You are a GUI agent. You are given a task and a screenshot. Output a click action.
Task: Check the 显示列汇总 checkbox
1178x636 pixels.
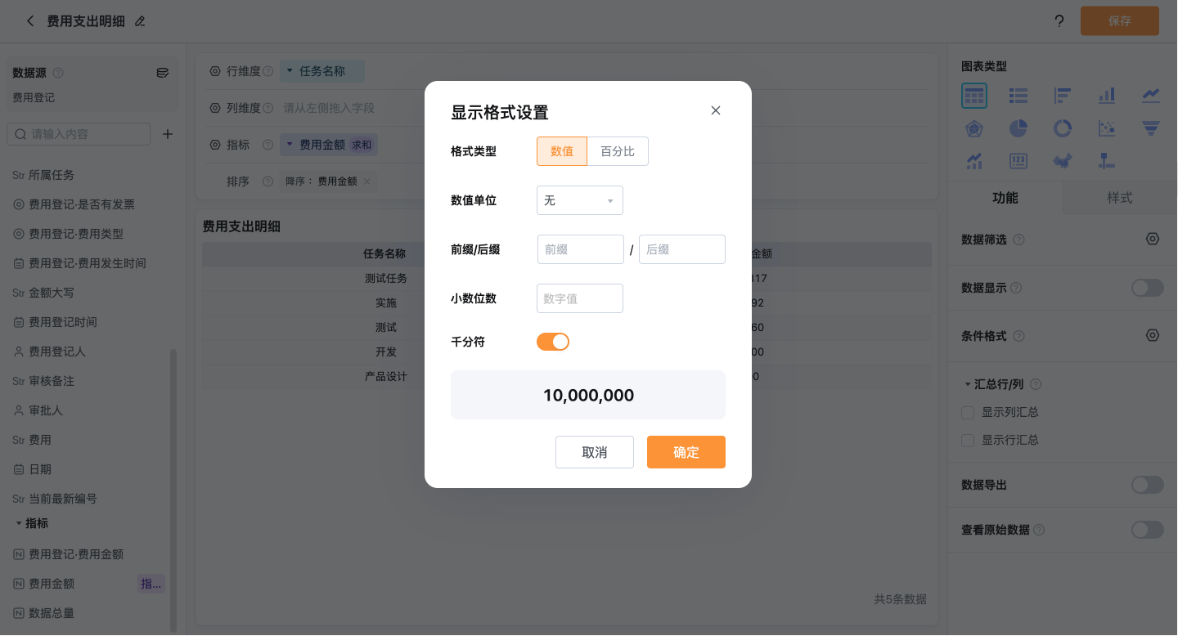pos(968,413)
